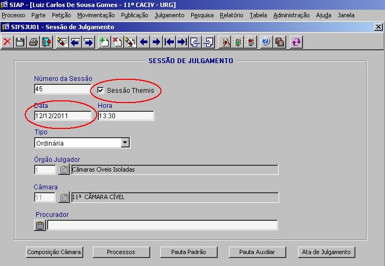This screenshot has height=266, width=385.
Task: Click the red FI stacked pages icon
Action: (x=279, y=42)
